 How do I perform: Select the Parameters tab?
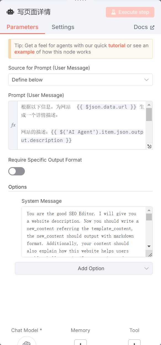point(22,27)
